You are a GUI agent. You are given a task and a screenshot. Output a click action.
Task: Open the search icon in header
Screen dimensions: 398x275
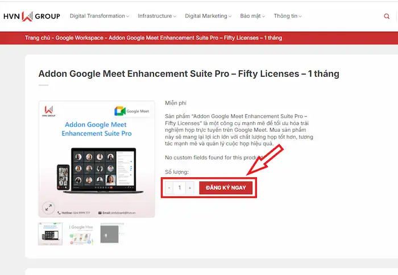point(387,16)
